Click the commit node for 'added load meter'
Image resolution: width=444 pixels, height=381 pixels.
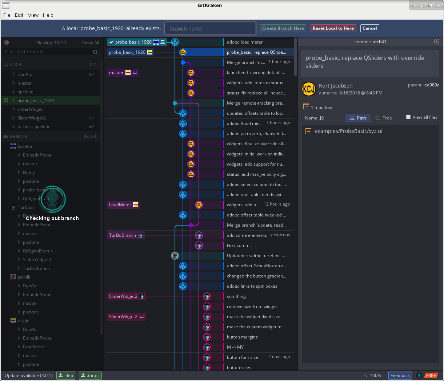pos(175,42)
